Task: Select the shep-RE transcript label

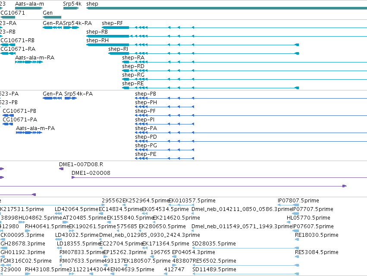Action: pos(133,84)
